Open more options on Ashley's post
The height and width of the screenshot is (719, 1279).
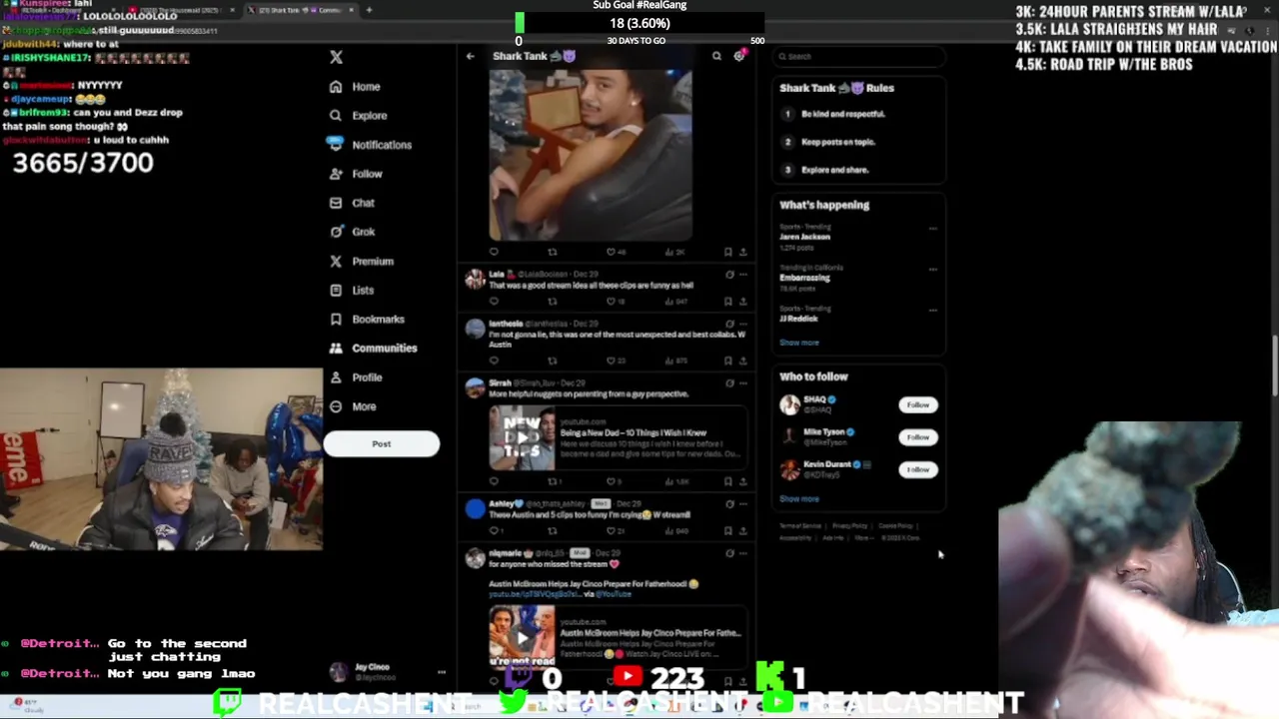pos(743,504)
